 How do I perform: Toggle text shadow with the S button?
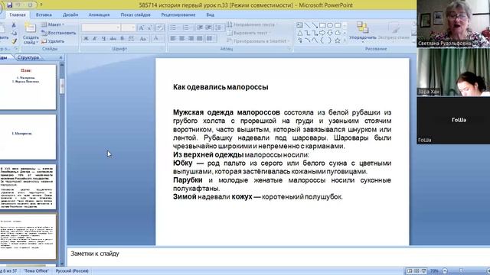(122, 39)
